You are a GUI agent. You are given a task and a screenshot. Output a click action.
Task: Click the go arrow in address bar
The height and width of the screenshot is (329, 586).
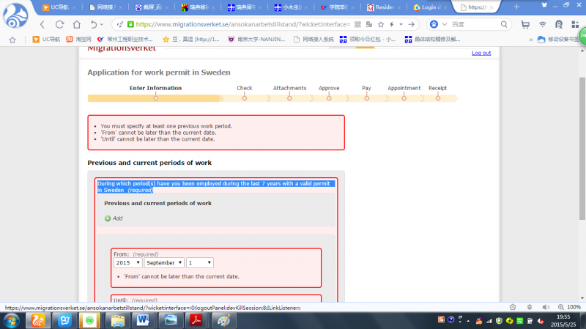pos(411,25)
